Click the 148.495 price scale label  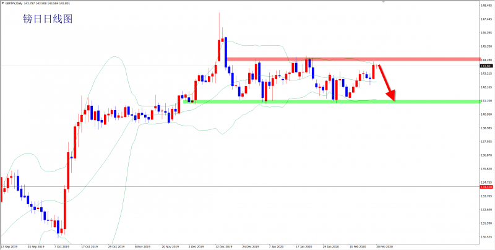point(486,6)
